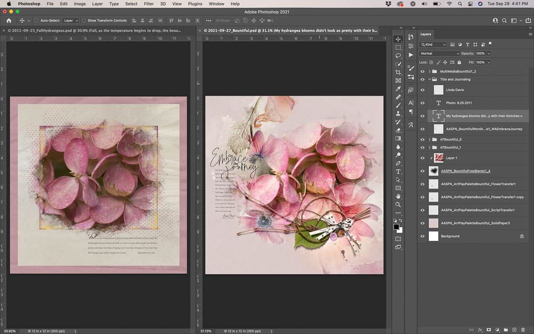The width and height of the screenshot is (534, 334).
Task: Select the Path Selection tool
Action: (x=398, y=180)
